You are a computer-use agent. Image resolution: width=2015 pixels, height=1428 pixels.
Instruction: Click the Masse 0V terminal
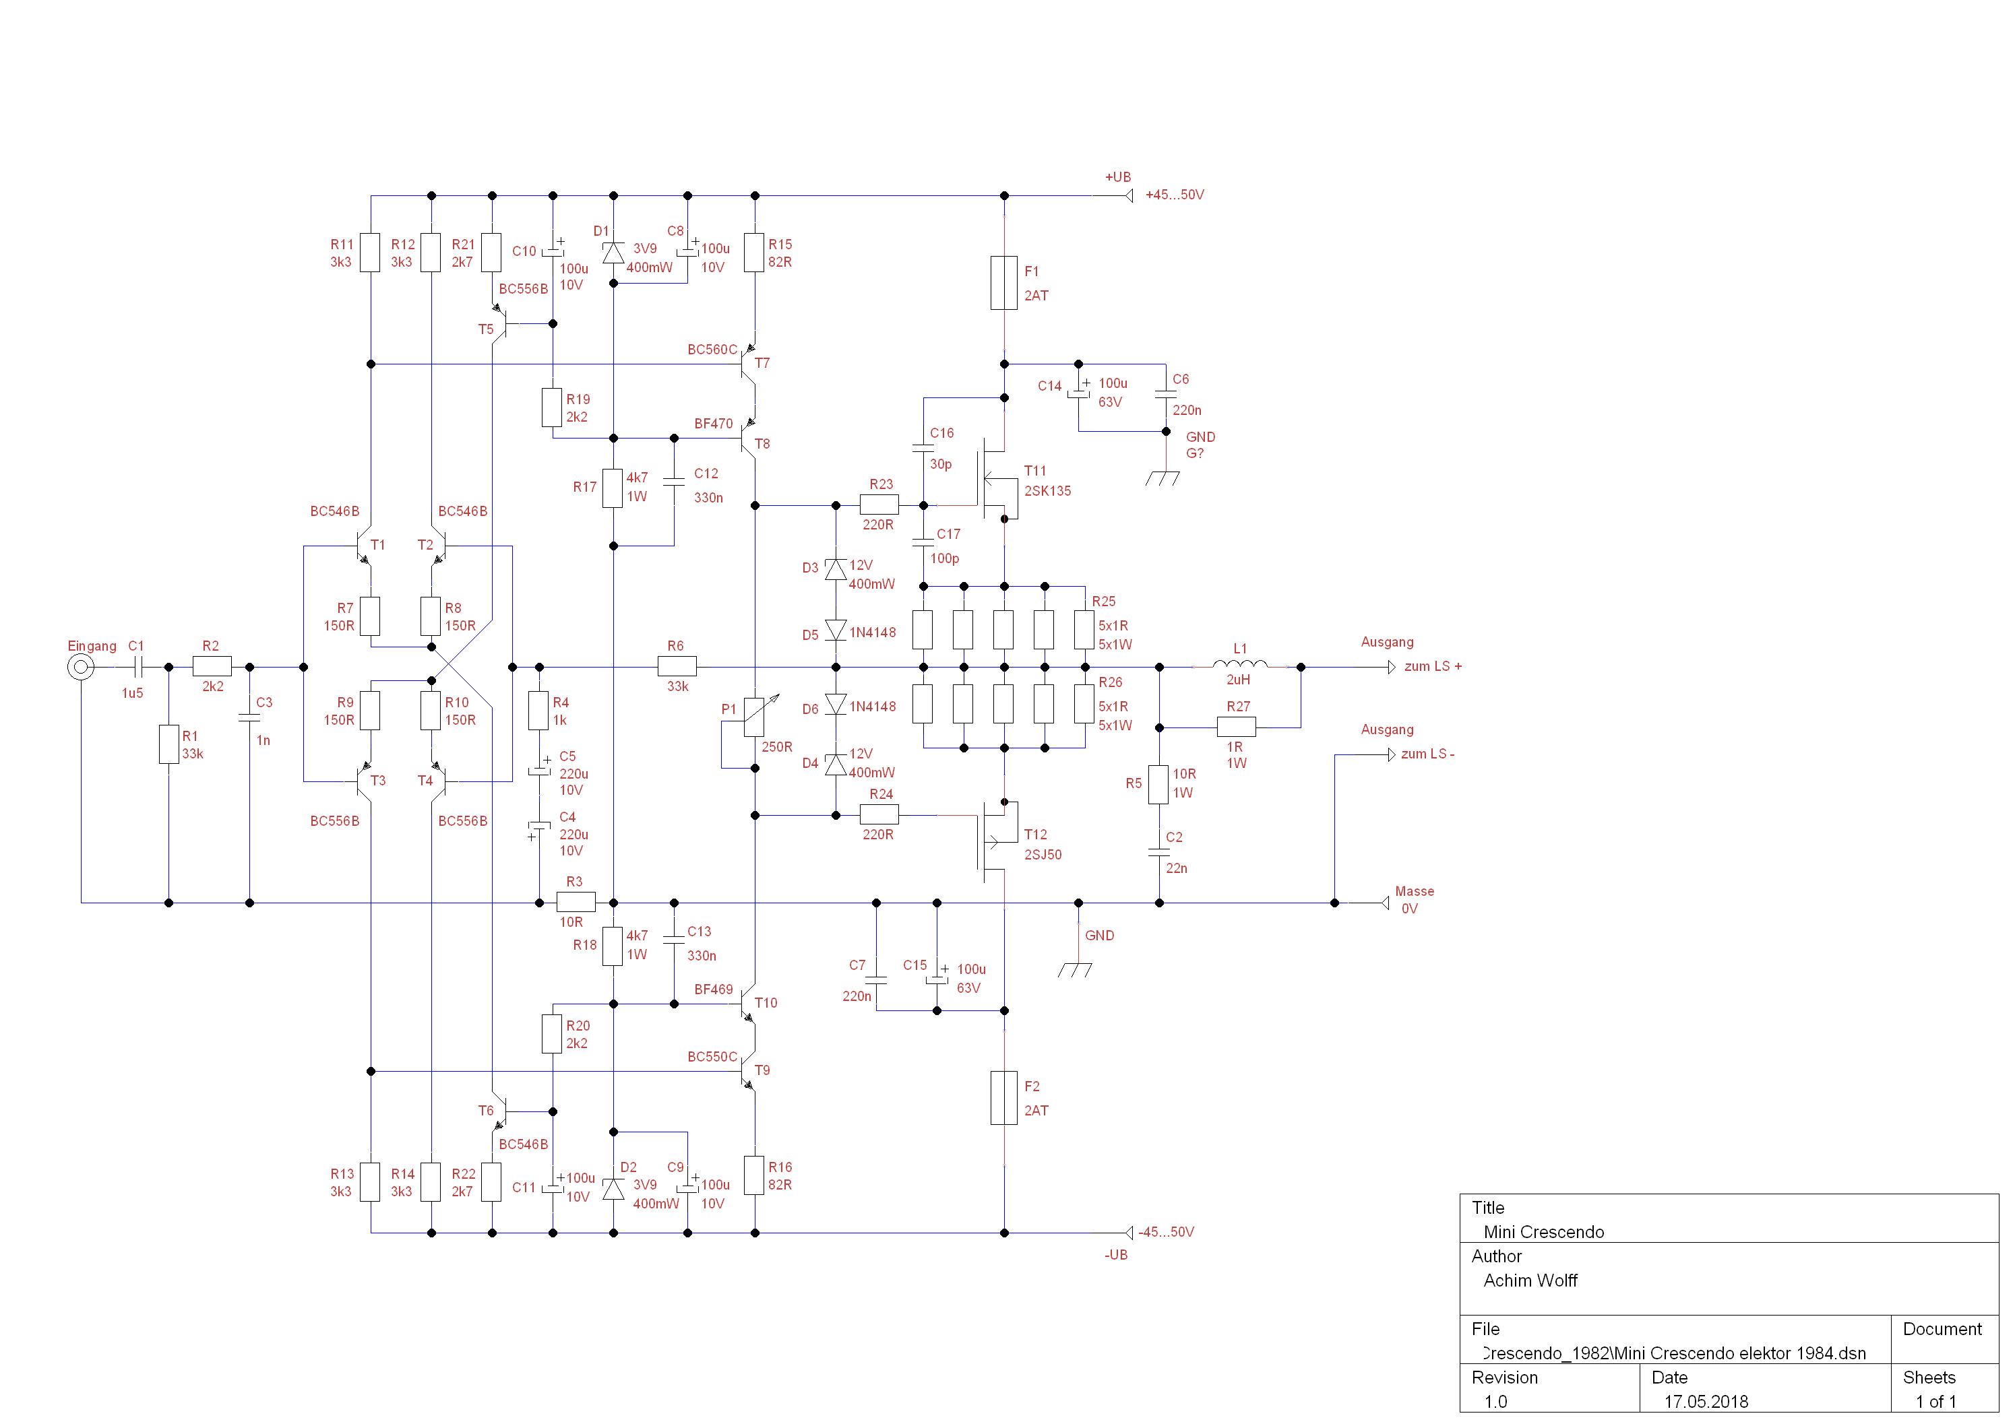tap(1386, 903)
